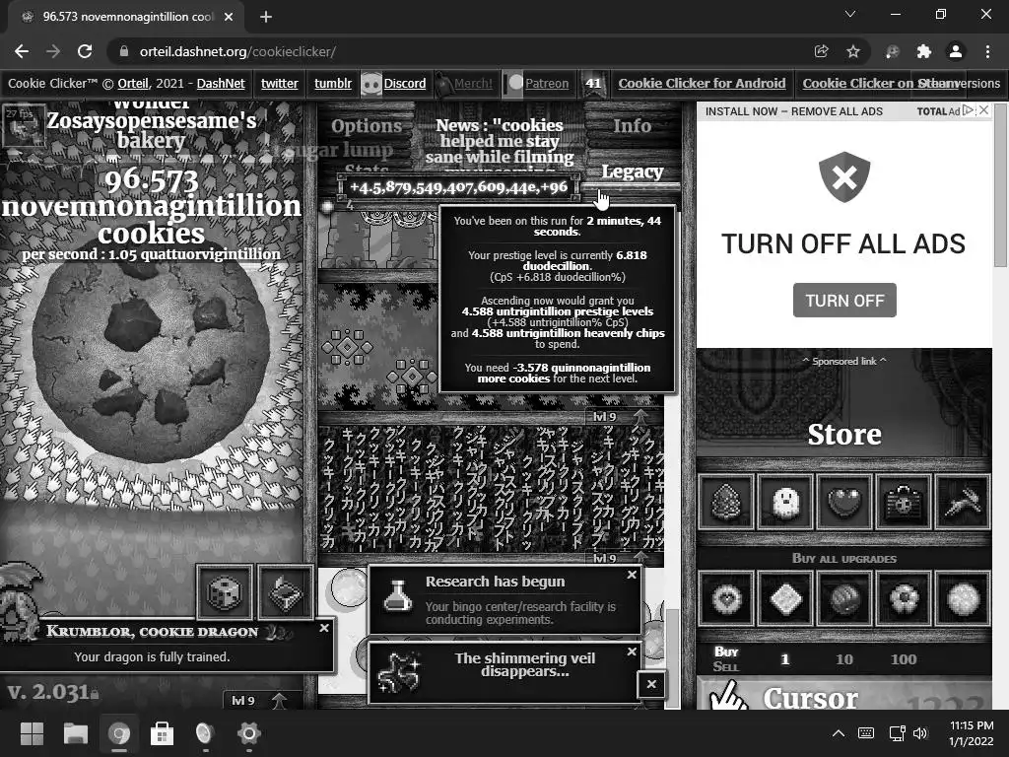Open Settings from the taskbar

pyautogui.click(x=248, y=733)
